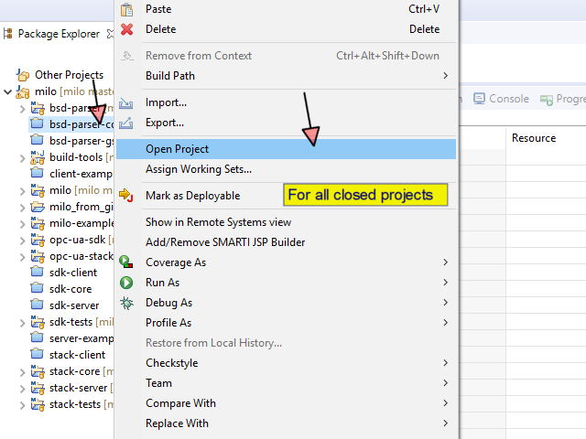
Task: Choose Open Project from the context menu
Action: coord(286,149)
